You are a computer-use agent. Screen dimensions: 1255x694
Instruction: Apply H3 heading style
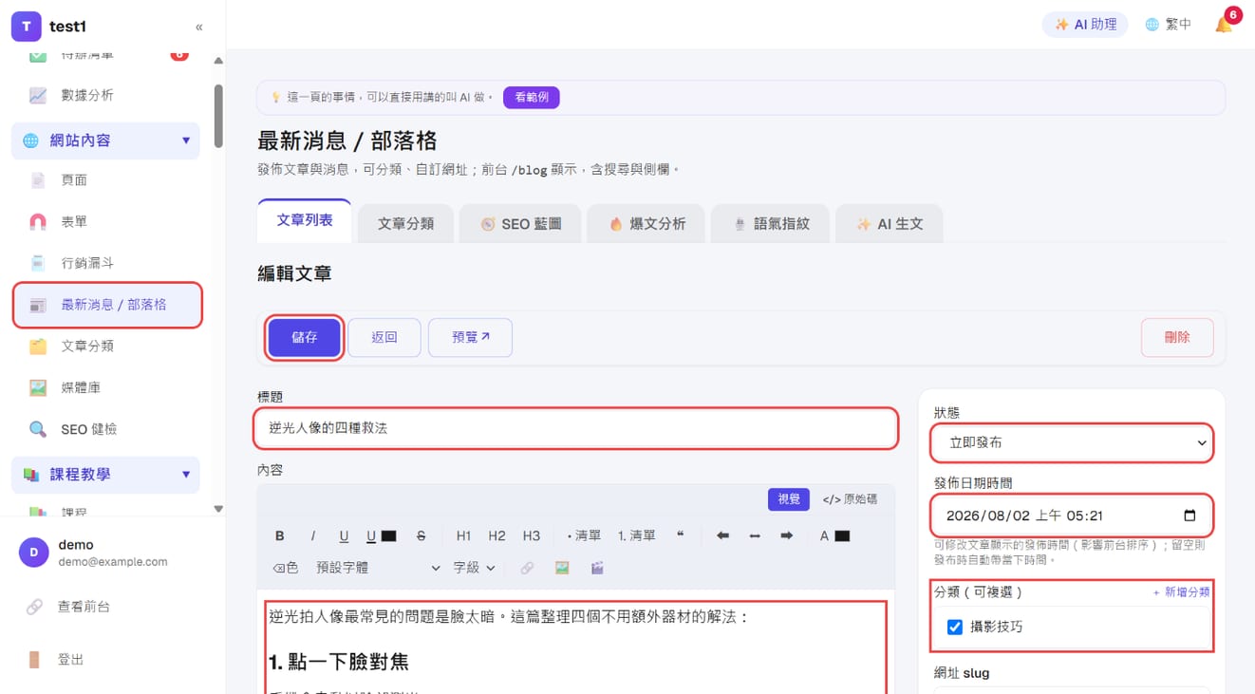[x=532, y=535]
